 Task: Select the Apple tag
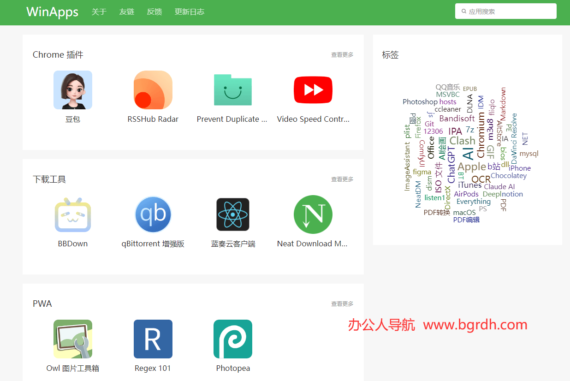tap(472, 167)
